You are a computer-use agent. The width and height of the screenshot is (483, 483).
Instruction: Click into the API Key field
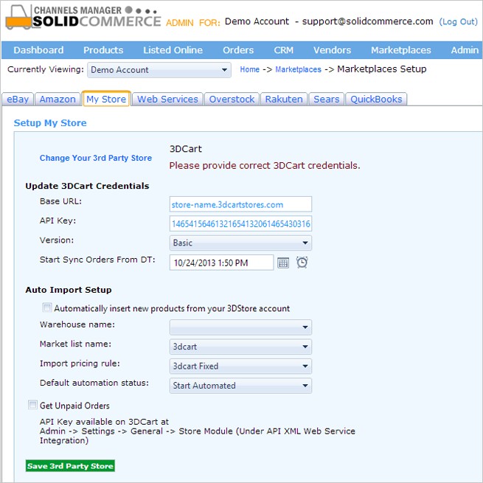(x=240, y=223)
